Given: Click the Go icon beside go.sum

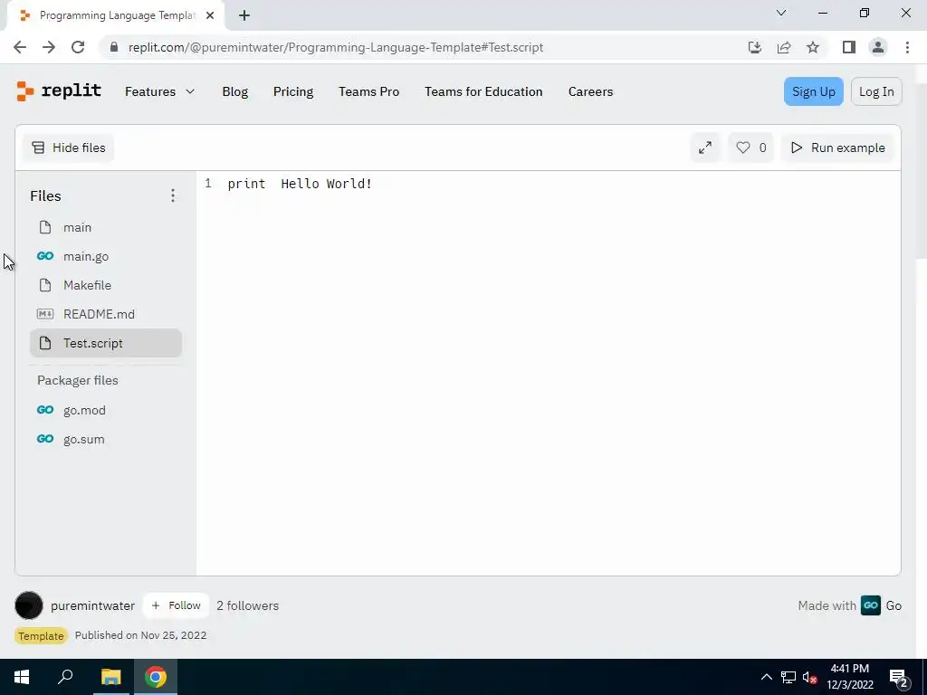Looking at the screenshot, I should click(x=45, y=439).
